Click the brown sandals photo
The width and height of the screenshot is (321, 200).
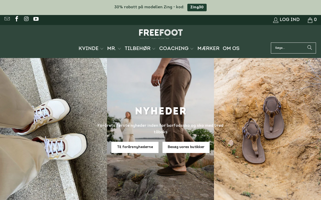coord(267,129)
